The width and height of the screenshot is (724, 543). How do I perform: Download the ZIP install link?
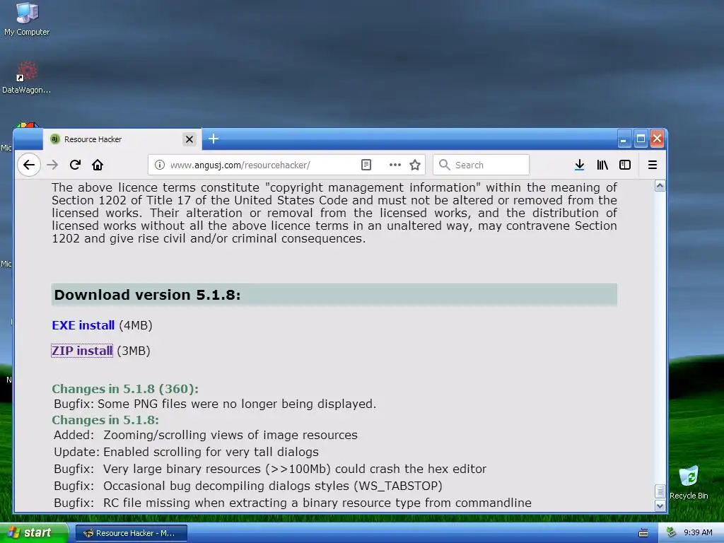[82, 351]
